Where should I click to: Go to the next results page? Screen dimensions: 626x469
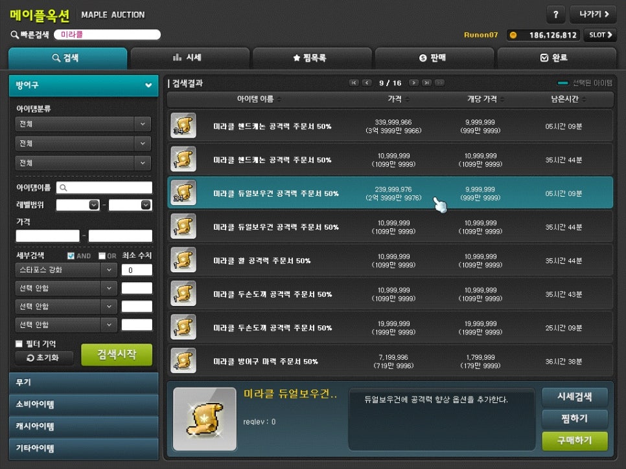click(x=414, y=83)
